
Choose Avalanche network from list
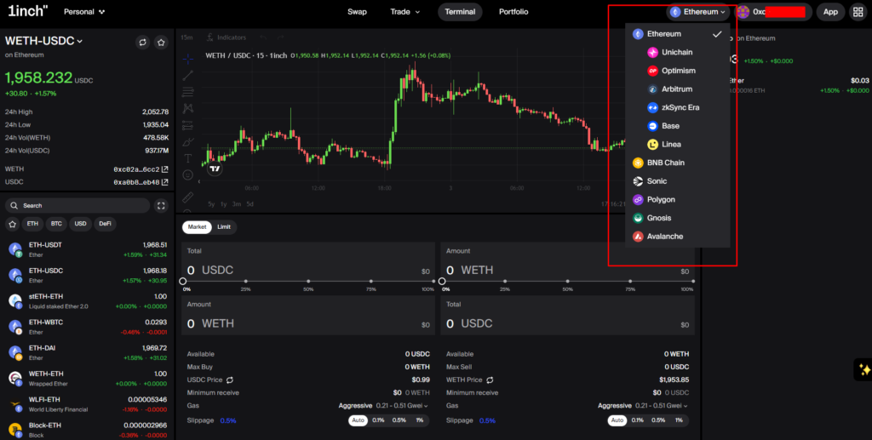(677, 236)
